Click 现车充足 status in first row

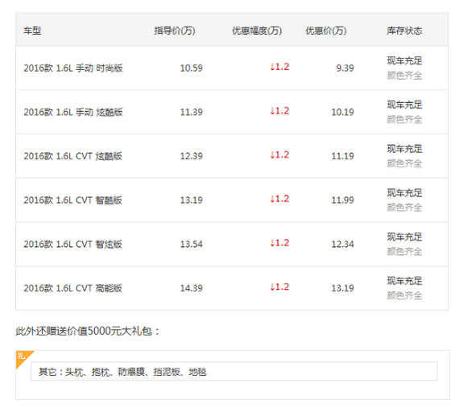pos(404,61)
